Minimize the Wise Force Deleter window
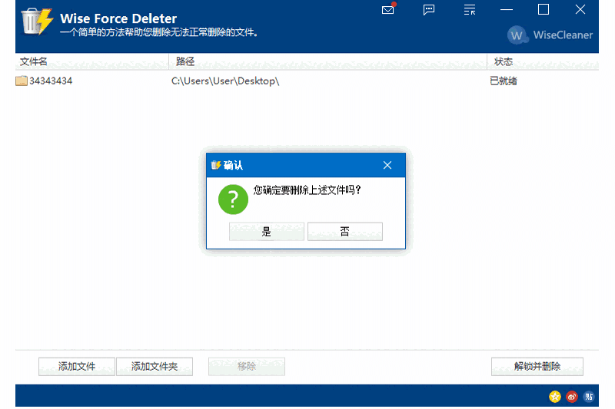 click(507, 9)
